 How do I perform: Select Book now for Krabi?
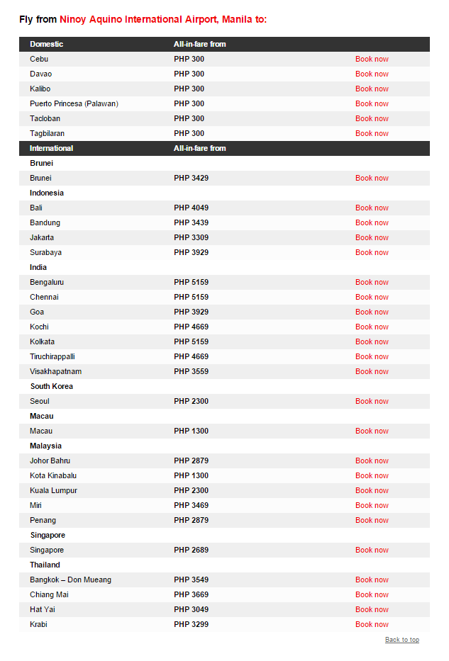tap(372, 624)
